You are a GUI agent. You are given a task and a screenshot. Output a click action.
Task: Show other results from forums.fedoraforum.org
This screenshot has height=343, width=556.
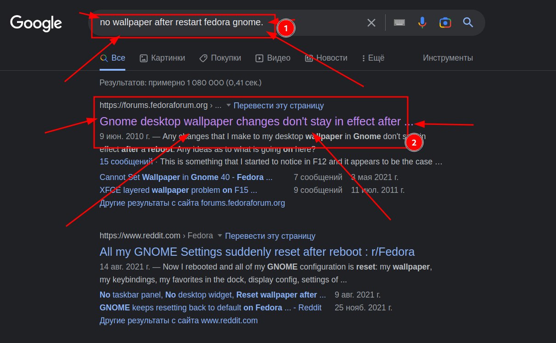point(192,202)
